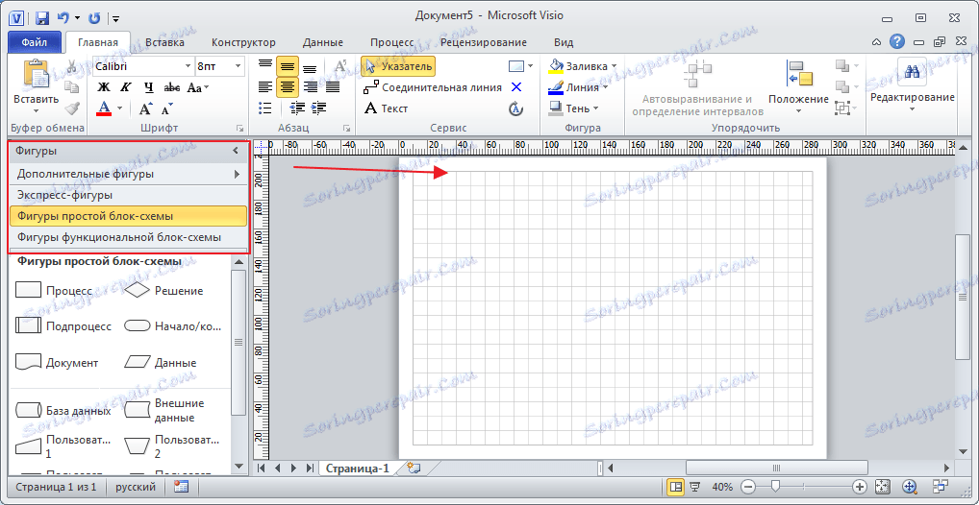The width and height of the screenshot is (979, 505).
Task: Click the Save icon in quick access toolbar
Action: [x=42, y=17]
